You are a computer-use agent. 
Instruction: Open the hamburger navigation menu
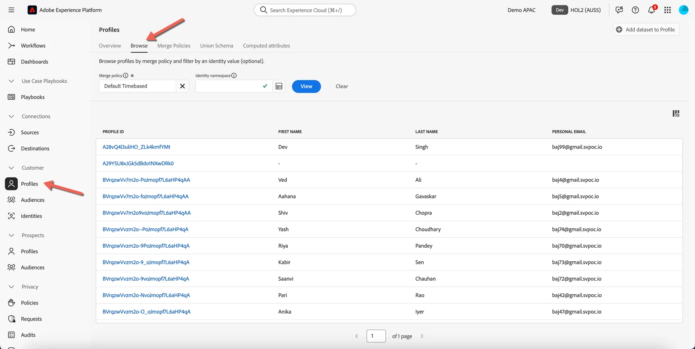click(x=11, y=10)
